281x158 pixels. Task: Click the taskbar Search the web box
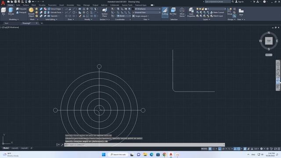[x=118, y=154]
